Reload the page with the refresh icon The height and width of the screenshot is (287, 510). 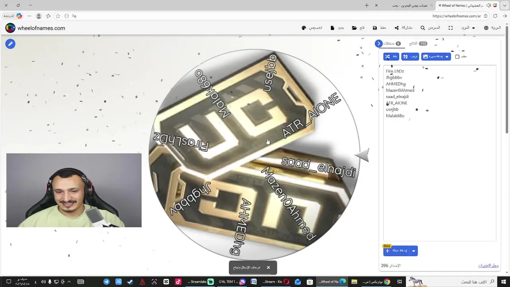495,16
